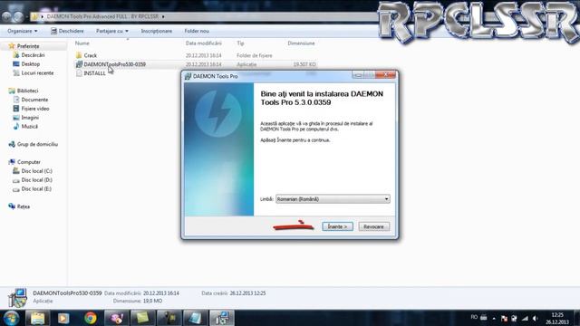This screenshot has height=326, width=580.
Task: Click the Forward navigation arrow
Action: click(x=18, y=16)
